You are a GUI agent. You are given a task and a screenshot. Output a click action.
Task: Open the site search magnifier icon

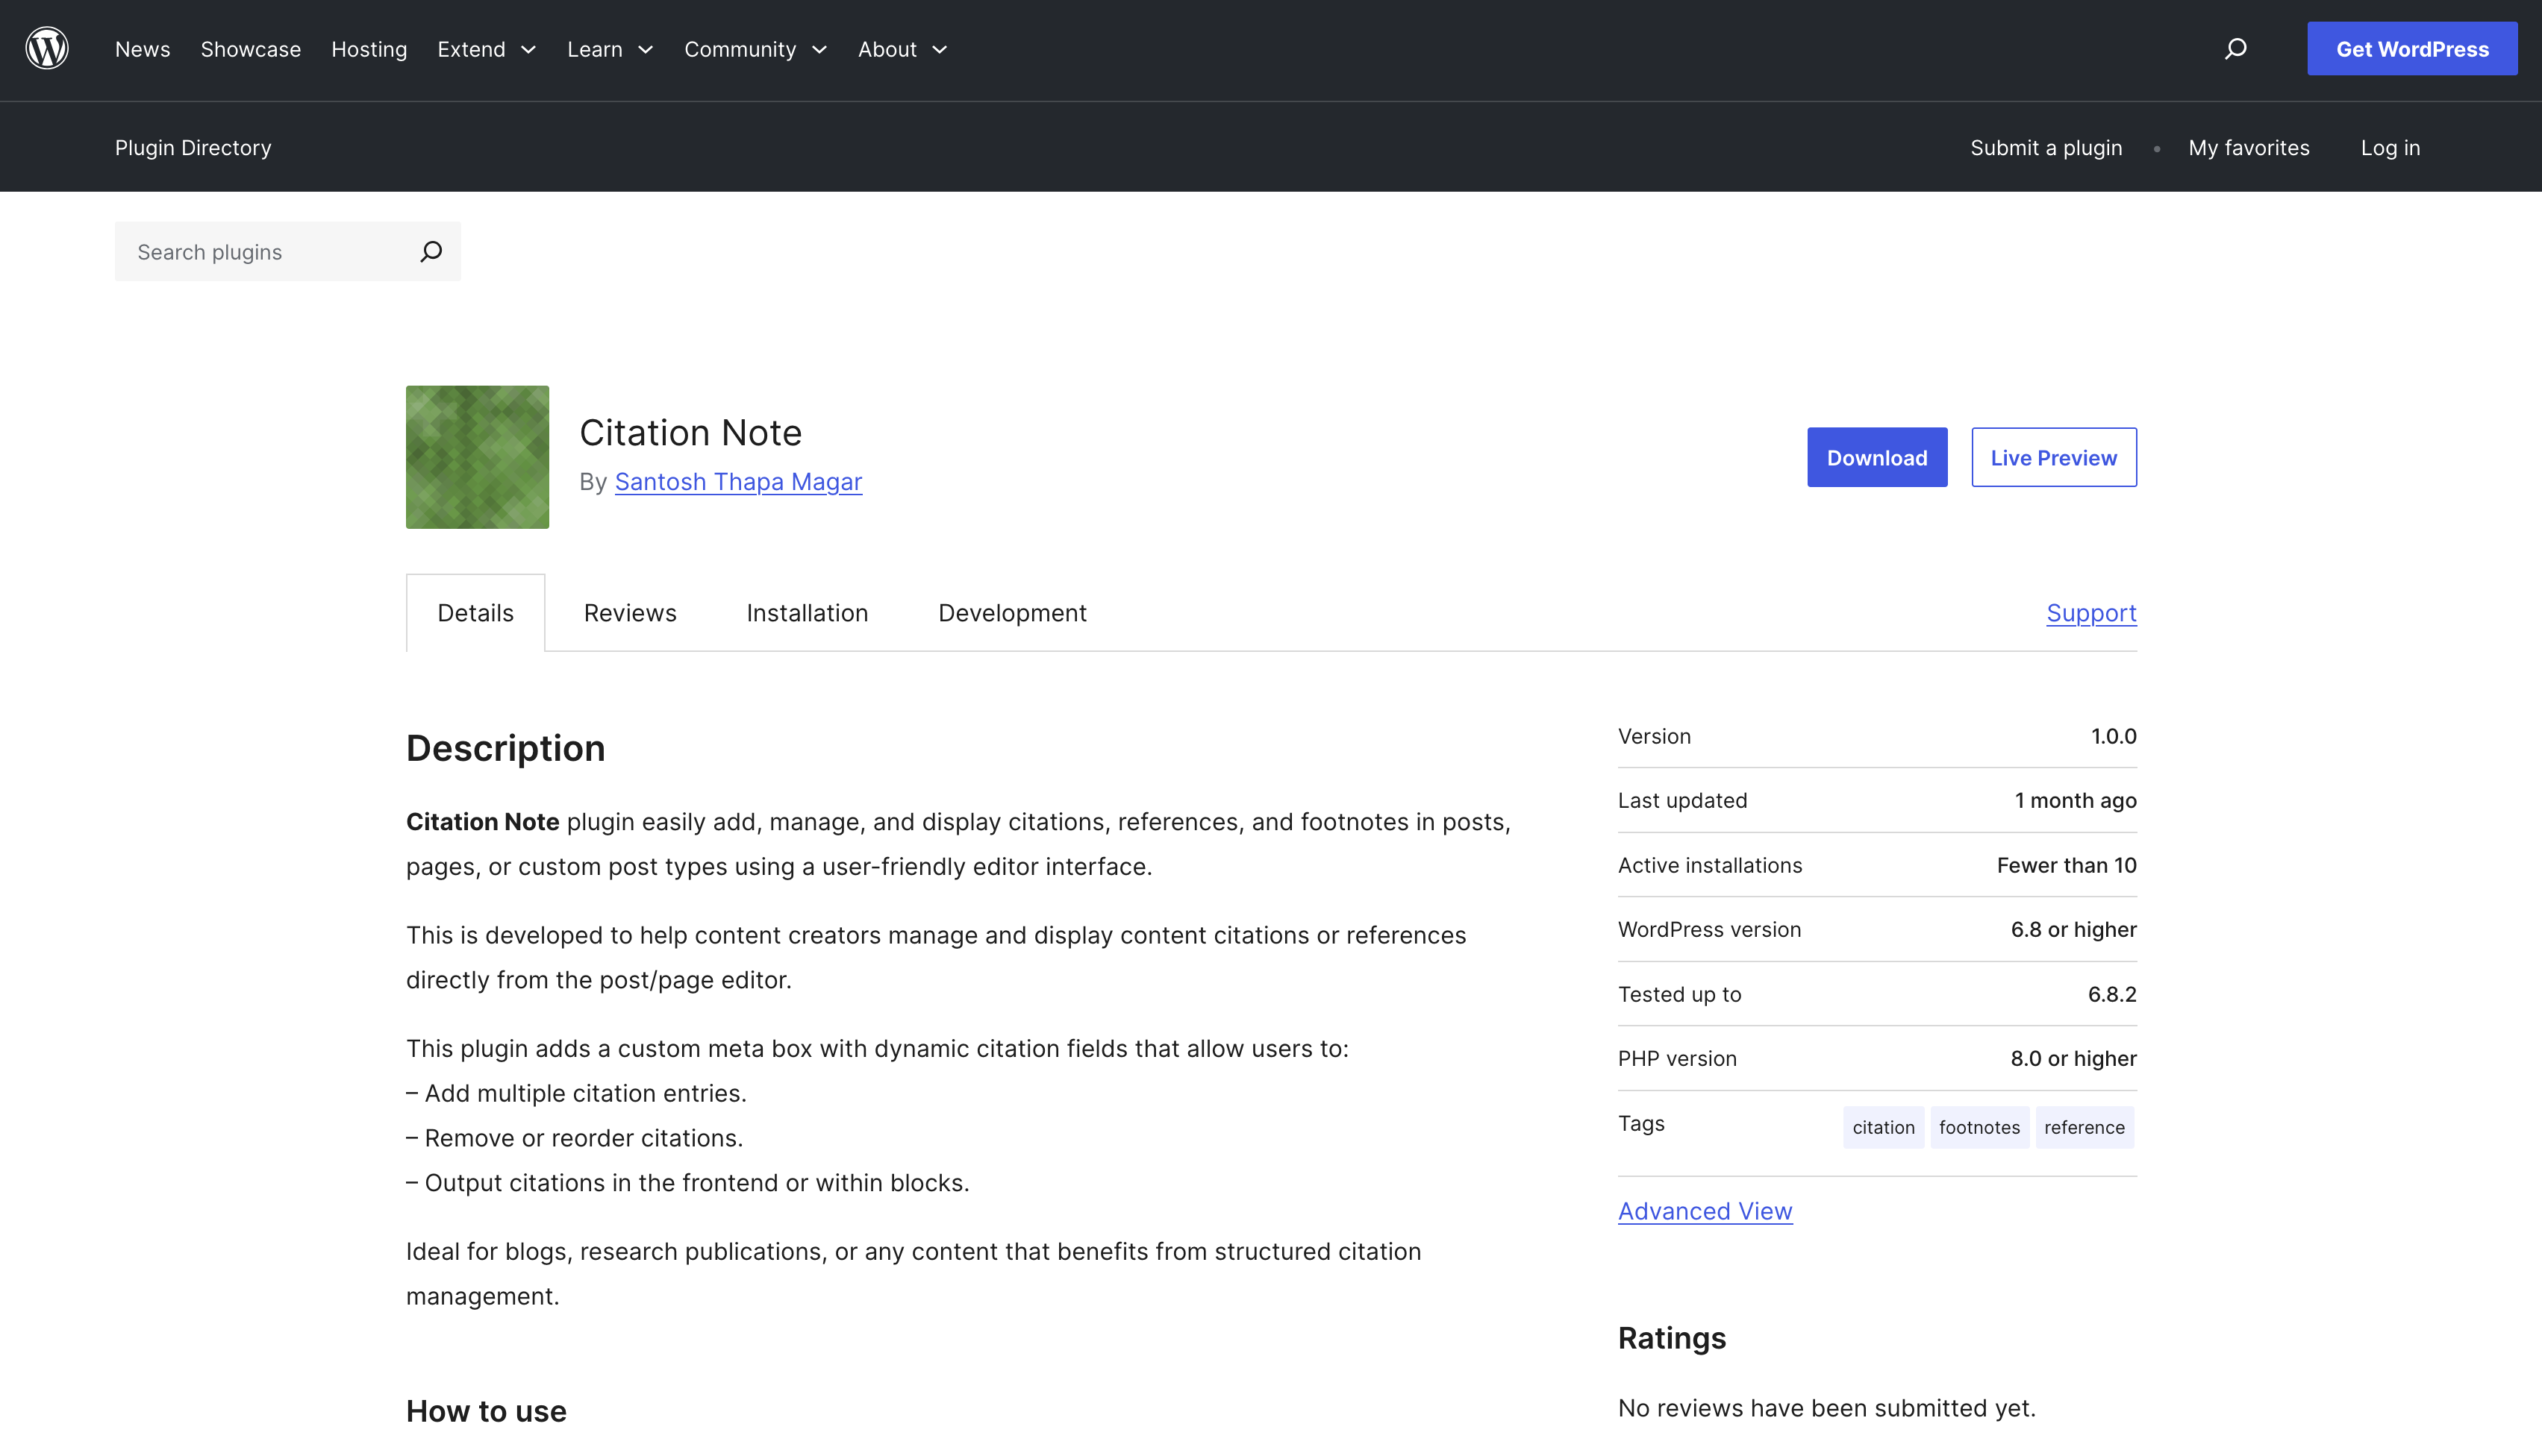[2235, 48]
